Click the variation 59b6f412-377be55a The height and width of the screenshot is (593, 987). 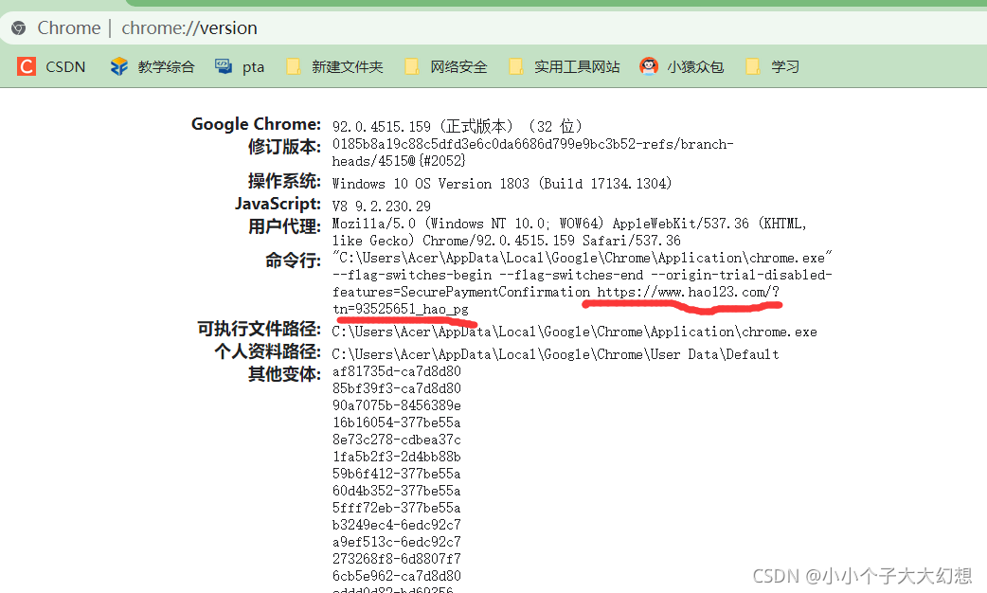pos(397,474)
